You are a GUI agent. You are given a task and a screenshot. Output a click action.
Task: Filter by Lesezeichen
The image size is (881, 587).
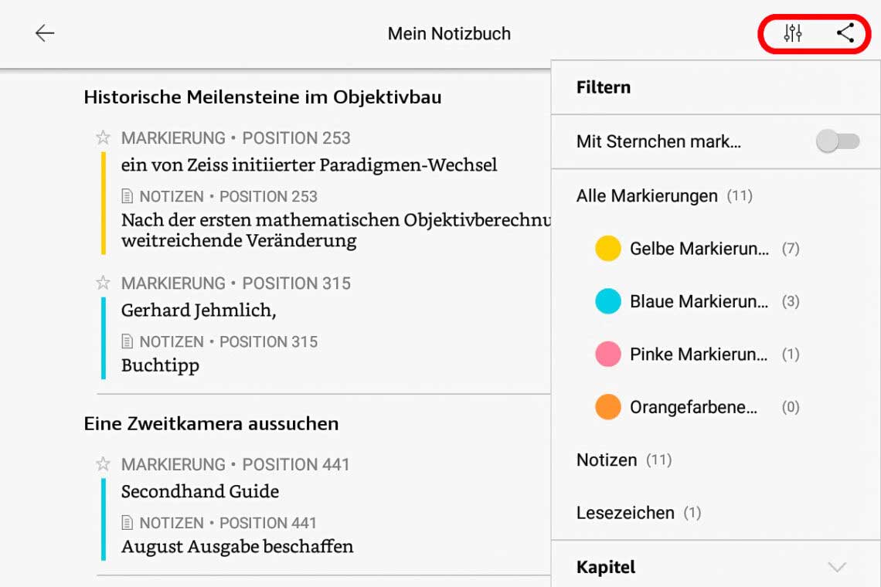[625, 513]
